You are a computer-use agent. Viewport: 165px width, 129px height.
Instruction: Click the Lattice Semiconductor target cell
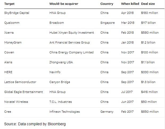tap(20, 82)
